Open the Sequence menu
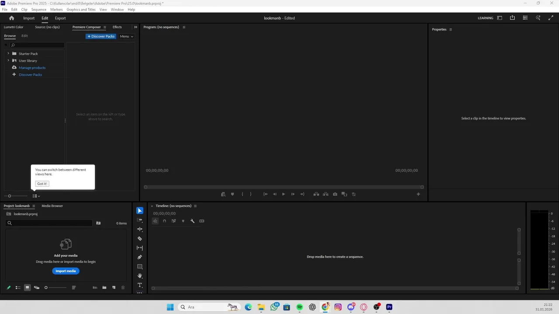 tap(39, 10)
